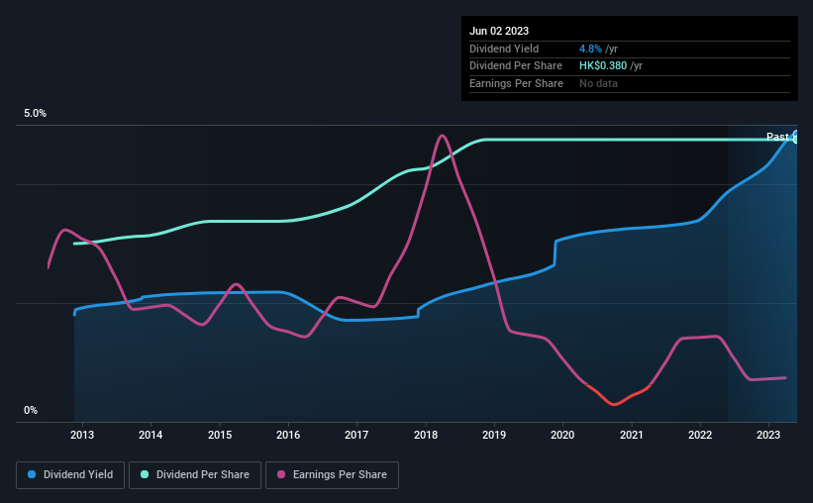This screenshot has width=813, height=503.
Task: Click the pink Earnings Per Share legend dot
Action: click(x=281, y=474)
